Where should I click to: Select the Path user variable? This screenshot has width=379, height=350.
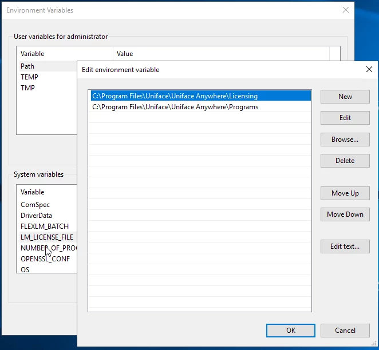pyautogui.click(x=48, y=66)
